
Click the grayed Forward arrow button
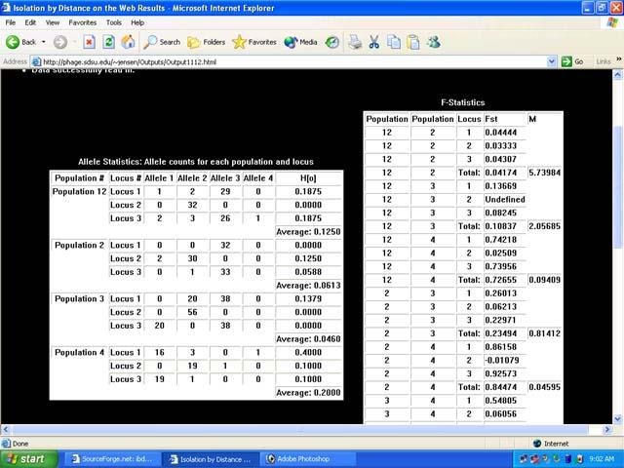point(60,42)
